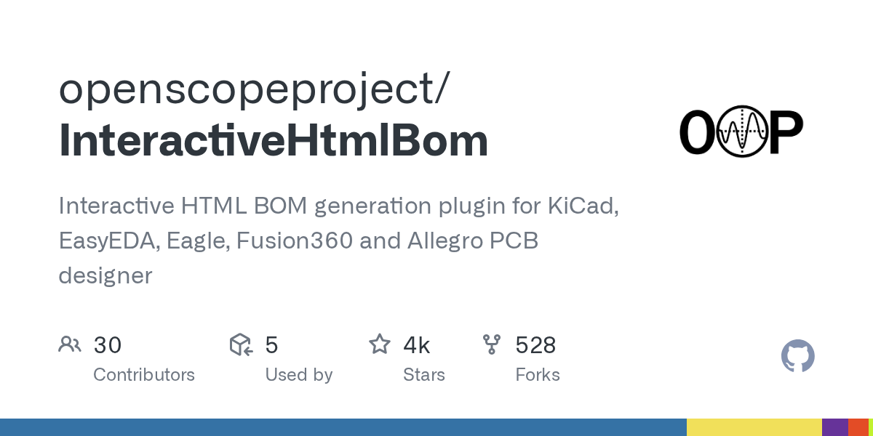Screen dimensions: 873x436
Task: Click the 4k stars count
Action: [417, 345]
